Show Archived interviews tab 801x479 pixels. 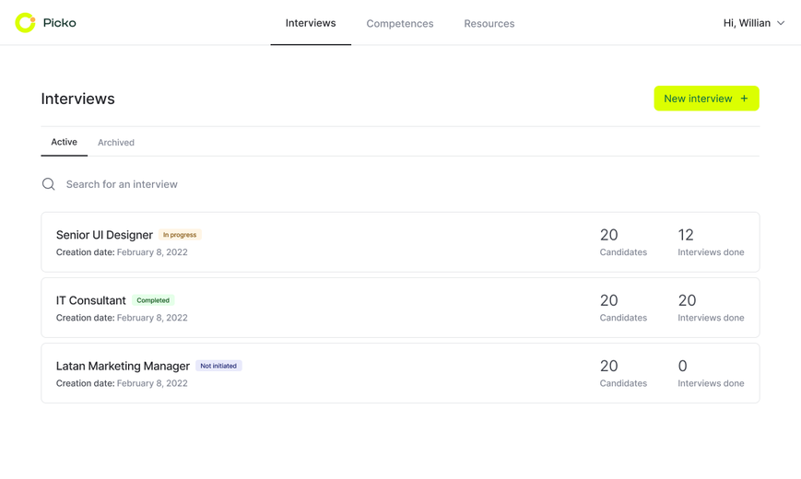pyautogui.click(x=116, y=143)
